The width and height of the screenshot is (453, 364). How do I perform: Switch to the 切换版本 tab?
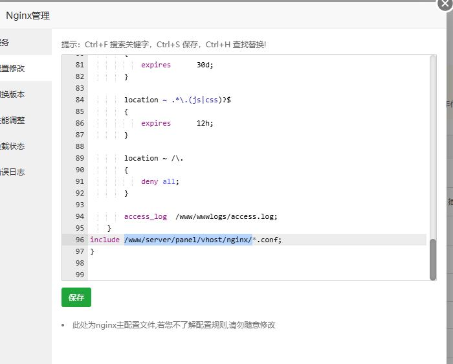tap(26, 95)
